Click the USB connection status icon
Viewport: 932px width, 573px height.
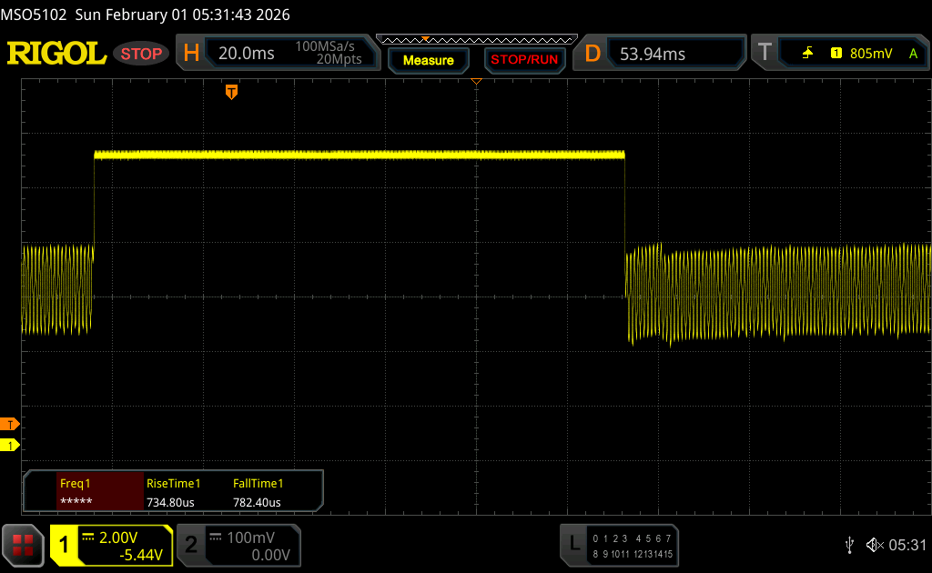(849, 545)
